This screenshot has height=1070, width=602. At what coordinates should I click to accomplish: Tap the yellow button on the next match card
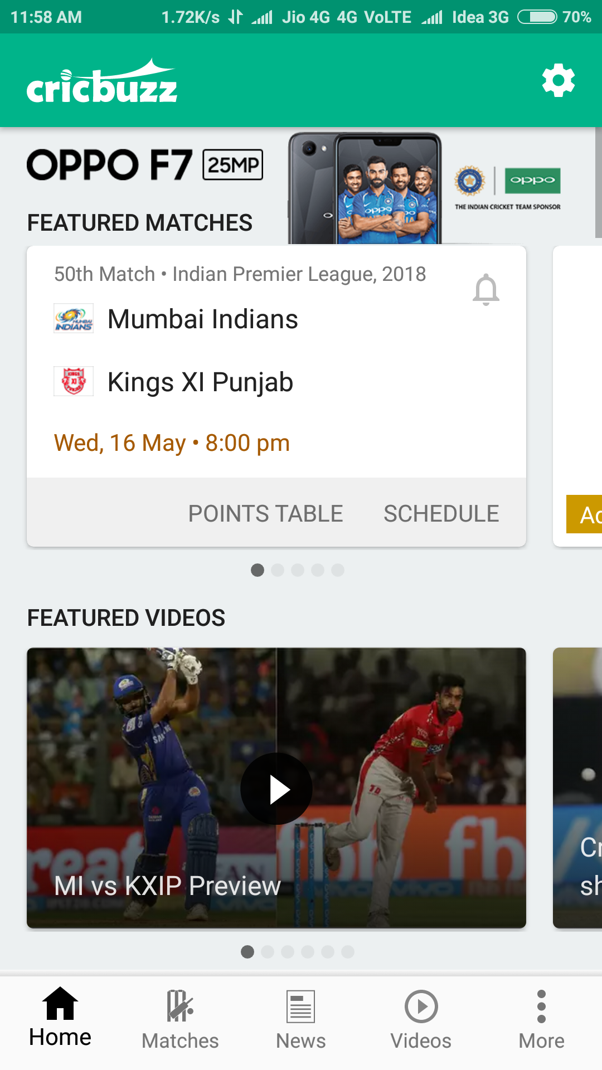point(584,514)
